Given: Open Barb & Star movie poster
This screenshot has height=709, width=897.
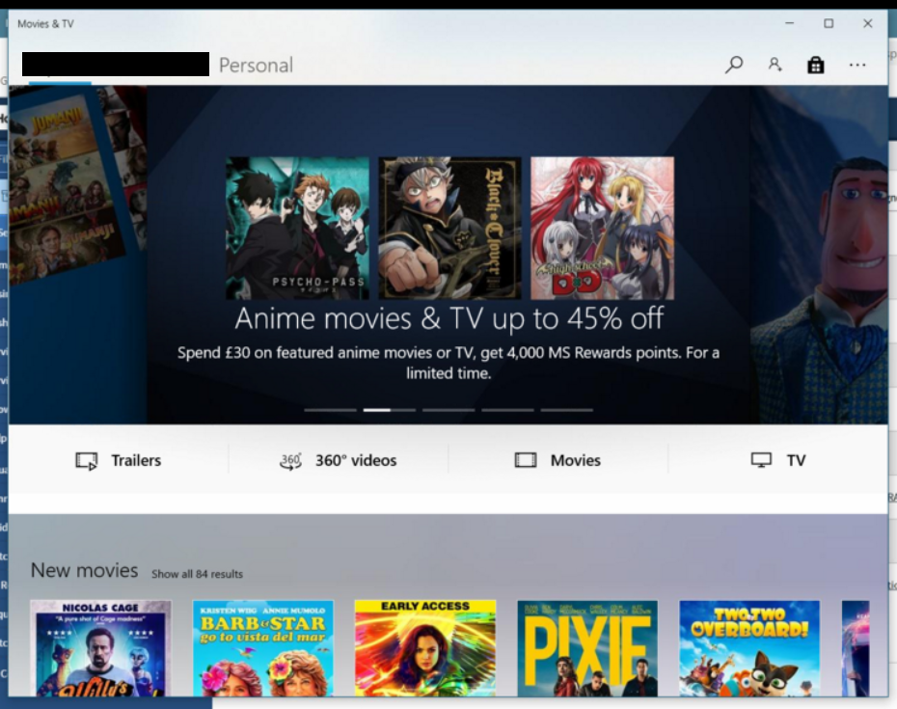Looking at the screenshot, I should pos(263,648).
